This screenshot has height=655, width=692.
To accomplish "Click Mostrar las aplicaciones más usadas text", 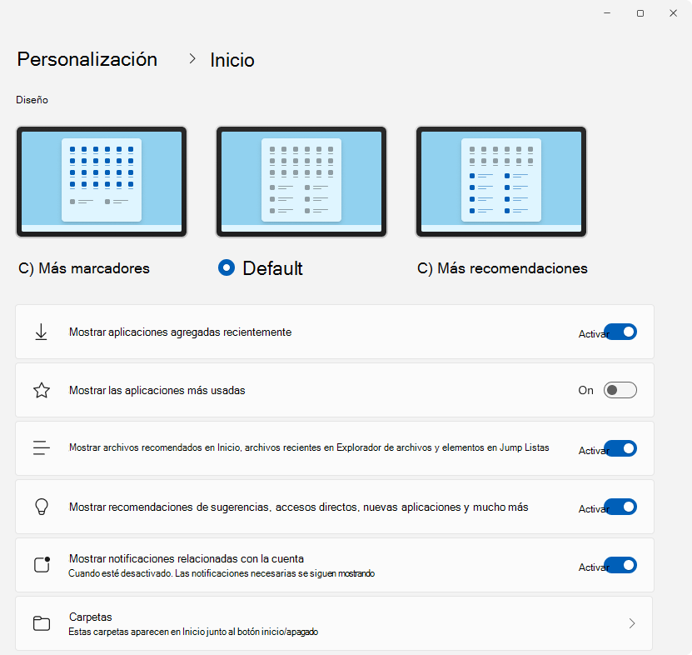I will point(157,391).
